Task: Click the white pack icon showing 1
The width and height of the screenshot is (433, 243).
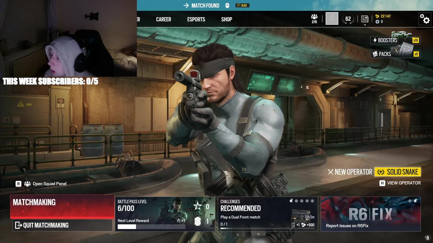Action: tap(198, 221)
